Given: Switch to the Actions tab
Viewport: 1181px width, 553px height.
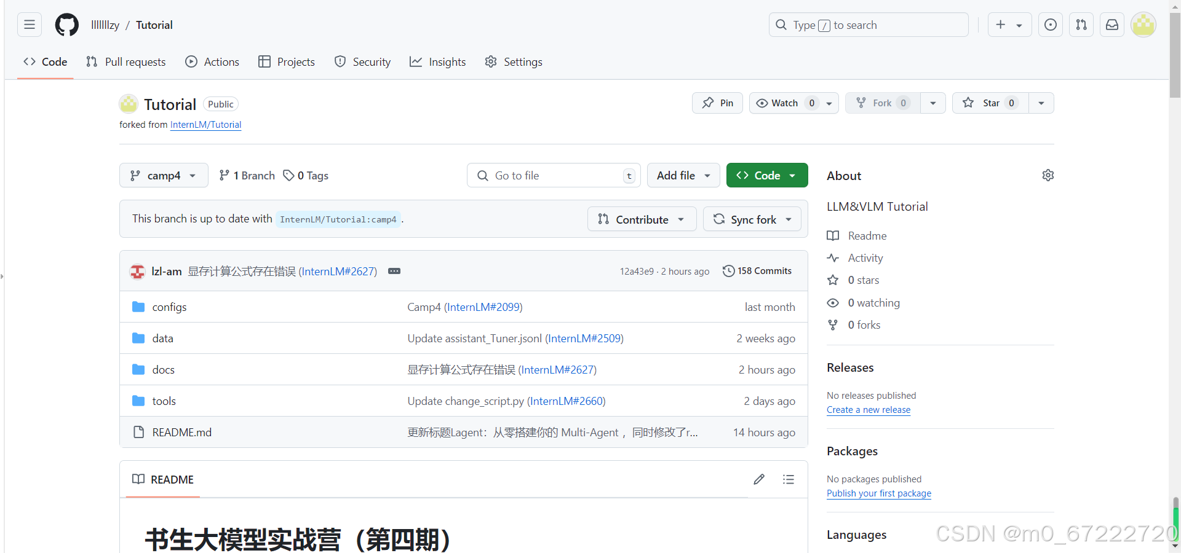Looking at the screenshot, I should pos(212,61).
